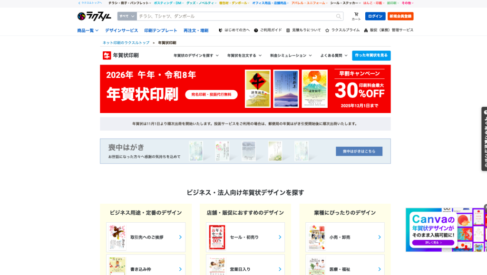The height and width of the screenshot is (275, 487).
Task: Expand the 商品一覧 dropdown menu
Action: click(x=88, y=30)
